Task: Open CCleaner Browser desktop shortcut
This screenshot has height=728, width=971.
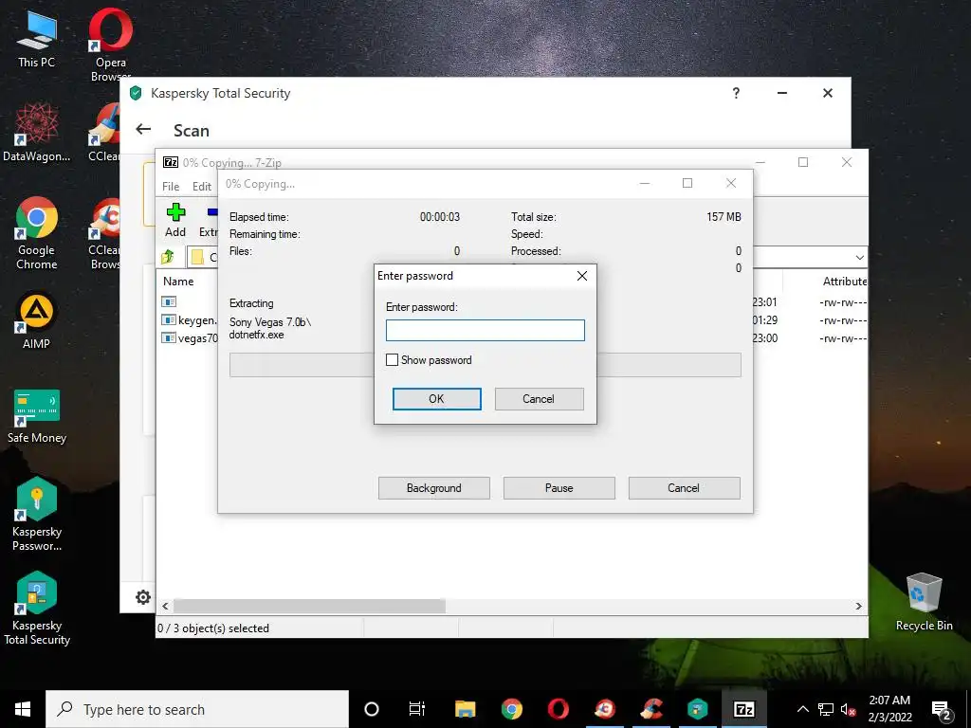Action: [x=106, y=233]
